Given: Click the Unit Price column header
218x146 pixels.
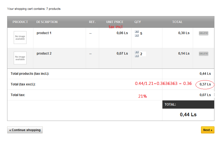Looking at the screenshot, I should 115,22.
